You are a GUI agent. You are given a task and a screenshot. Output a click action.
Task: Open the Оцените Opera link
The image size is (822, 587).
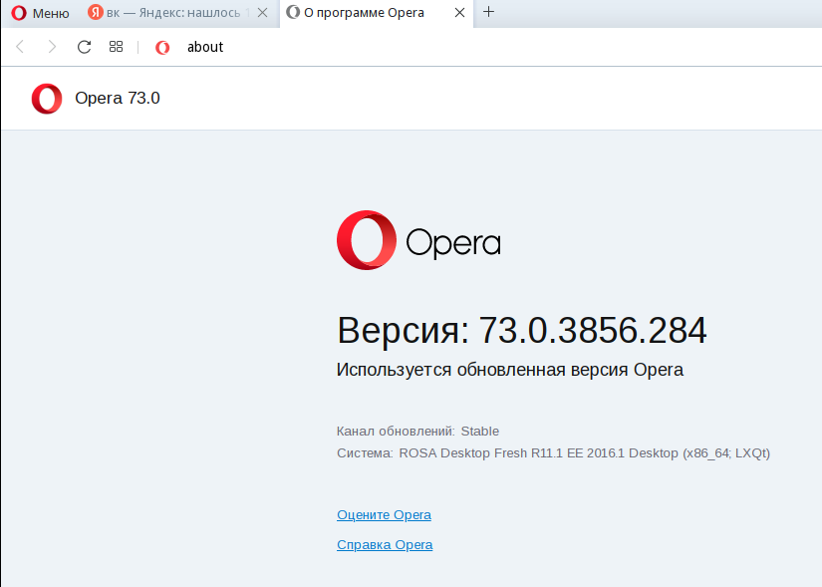(385, 515)
